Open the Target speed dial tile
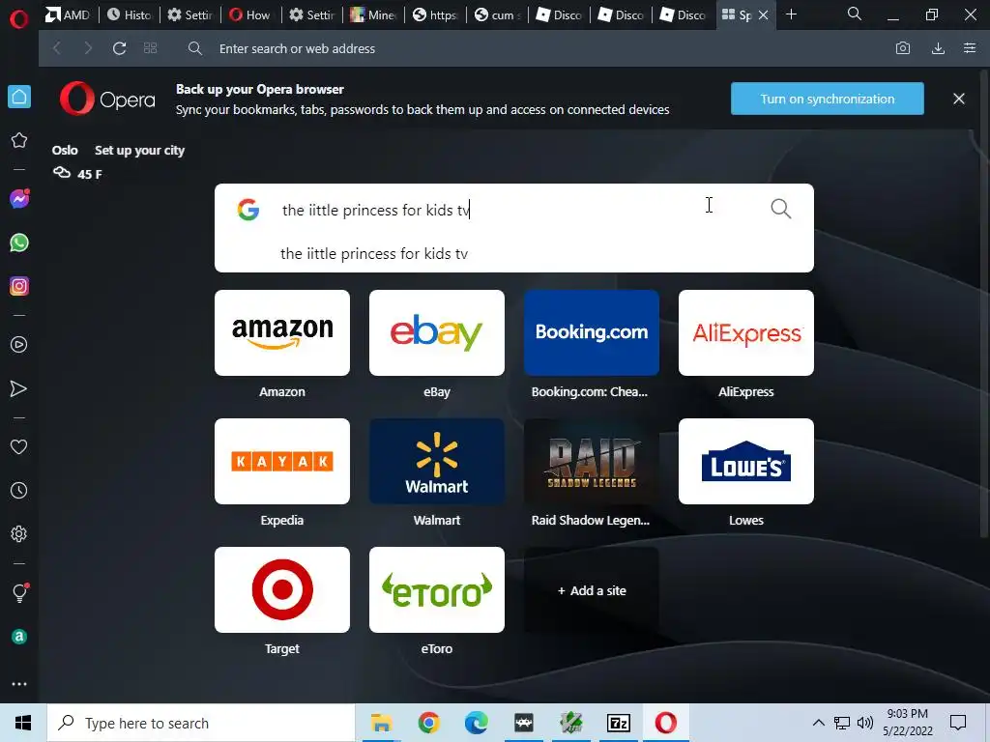 click(282, 590)
